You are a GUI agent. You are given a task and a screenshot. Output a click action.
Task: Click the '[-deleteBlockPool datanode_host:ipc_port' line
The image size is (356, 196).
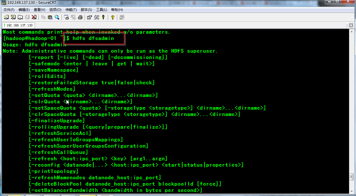[125, 184]
